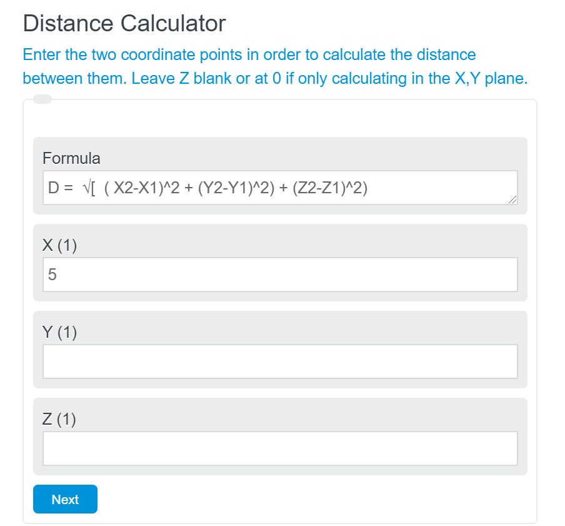
Task: Click the Y (1) label
Action: tap(60, 332)
